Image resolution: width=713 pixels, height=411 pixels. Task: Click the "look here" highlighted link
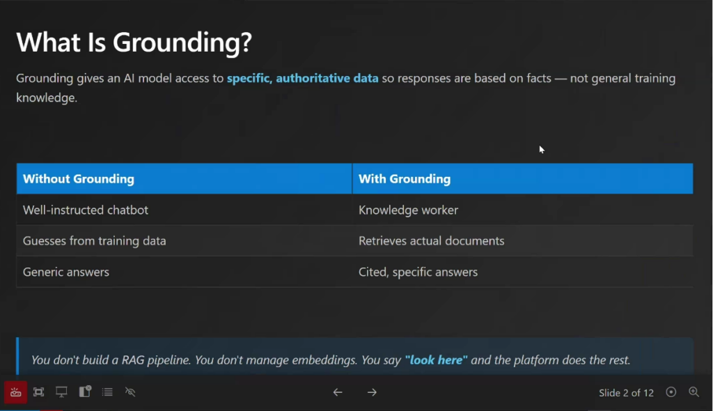click(x=436, y=360)
